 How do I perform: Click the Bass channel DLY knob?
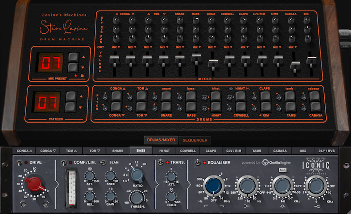click(196, 21)
